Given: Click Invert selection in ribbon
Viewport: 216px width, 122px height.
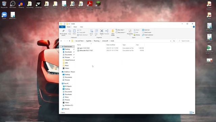Looking at the screenshot, I should [x=148, y=35].
